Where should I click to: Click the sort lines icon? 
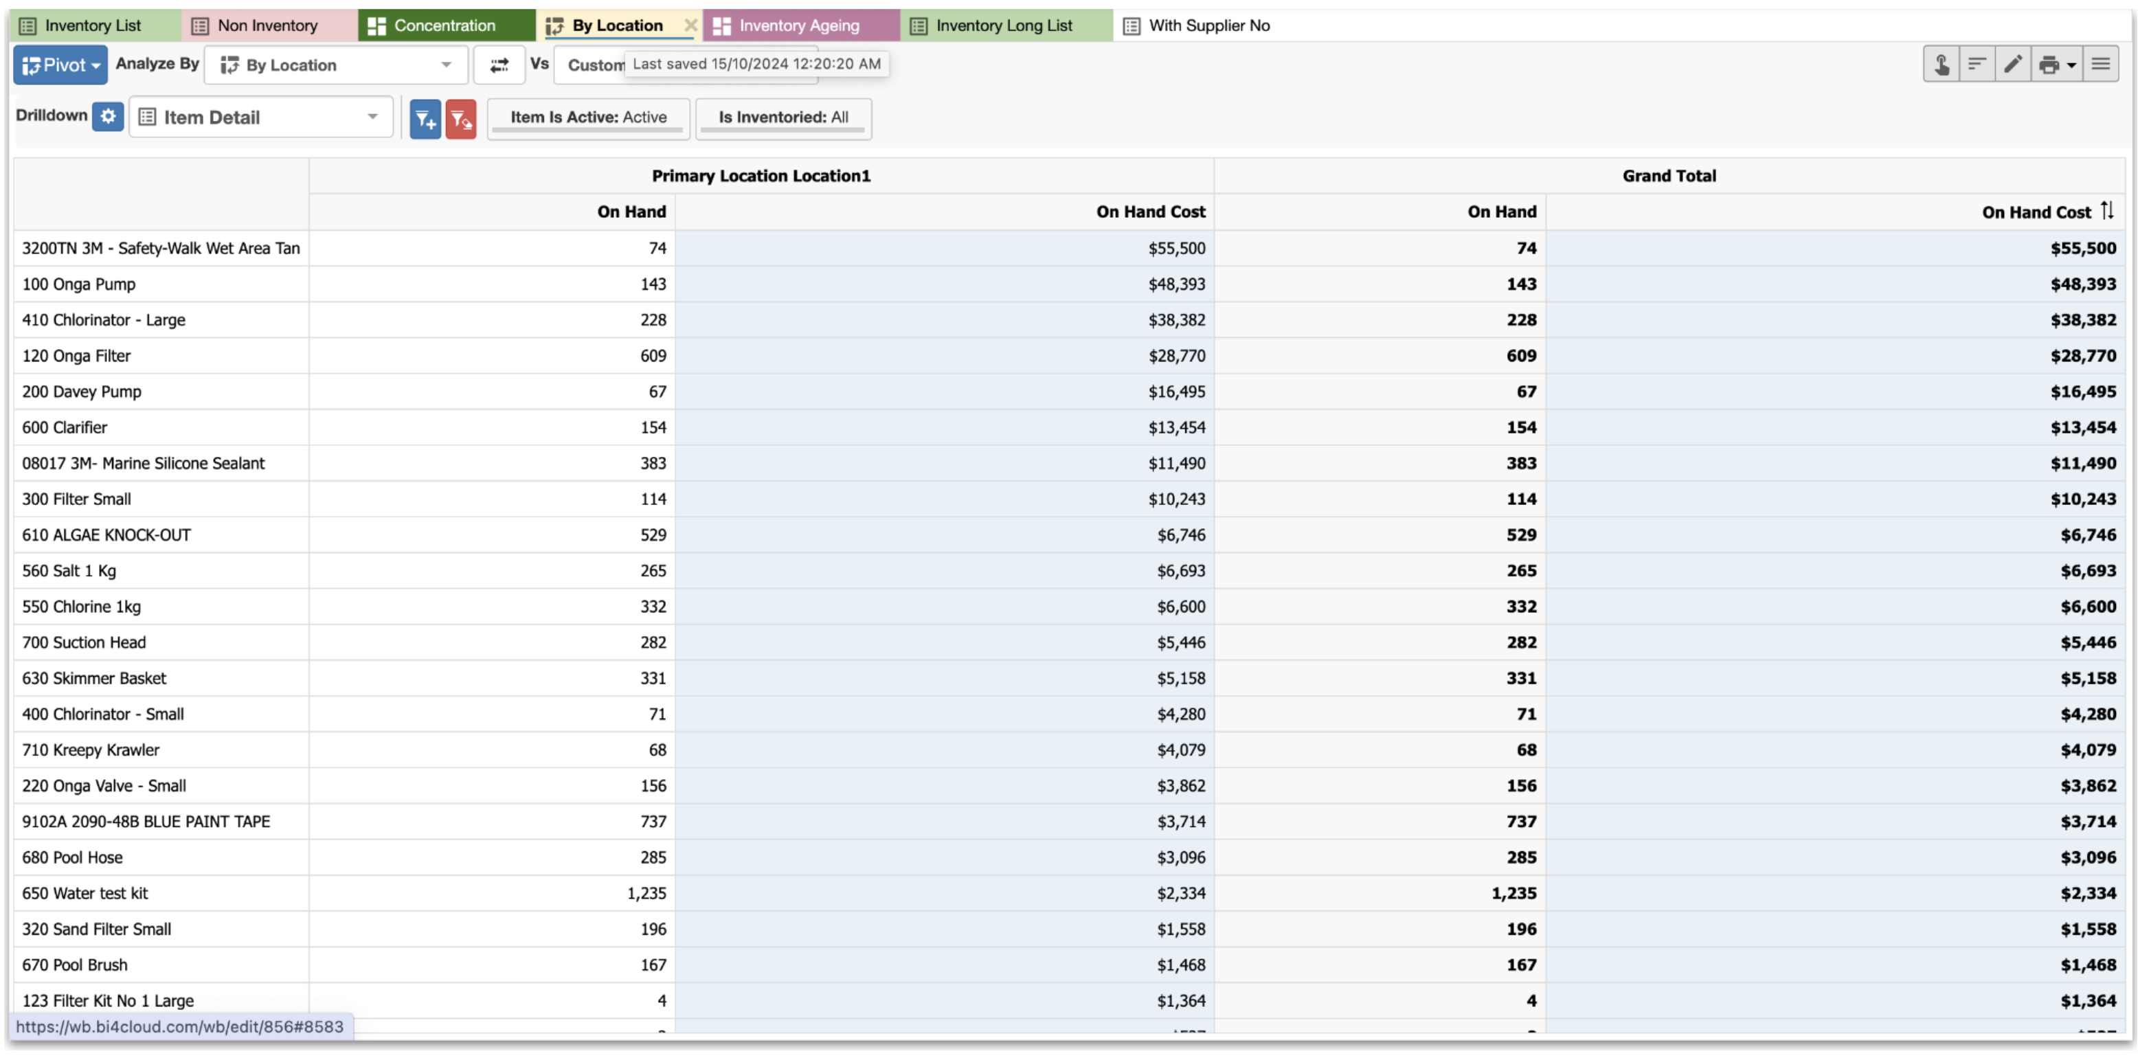pyautogui.click(x=1977, y=65)
